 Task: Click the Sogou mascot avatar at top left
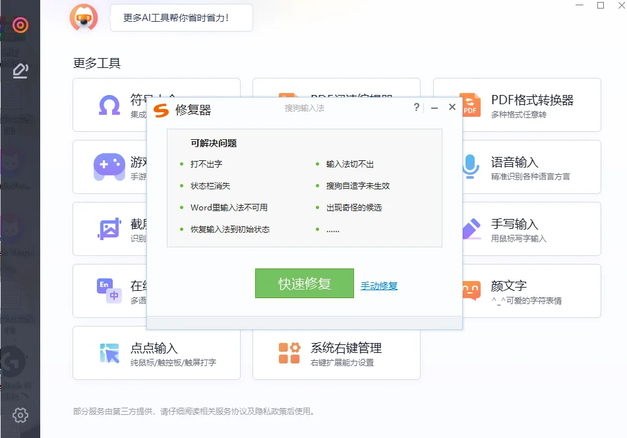coord(84,18)
